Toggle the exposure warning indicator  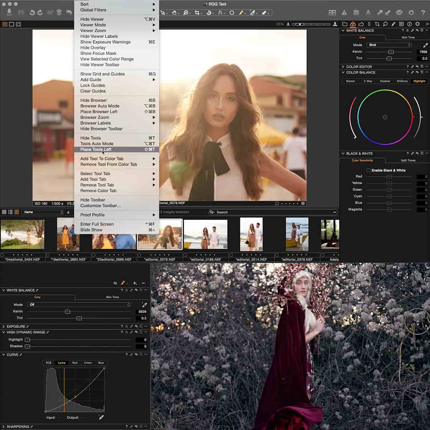coord(343,13)
